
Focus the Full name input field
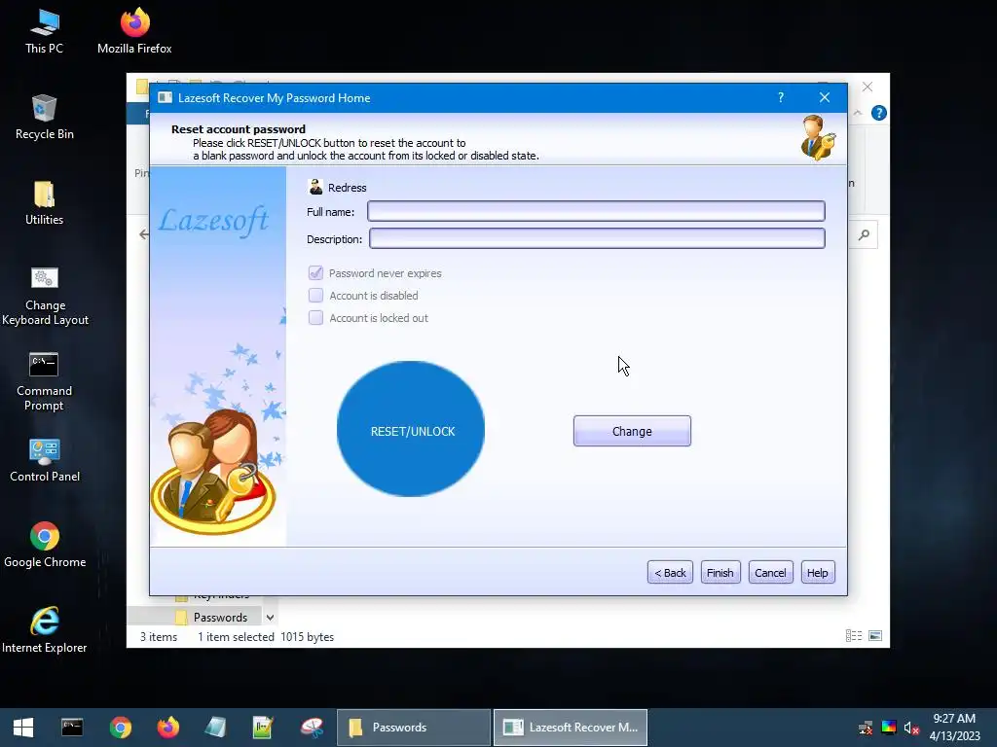(x=597, y=211)
